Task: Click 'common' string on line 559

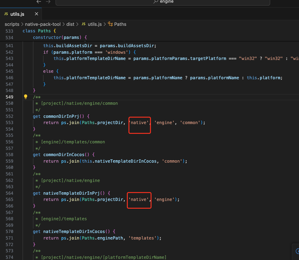Action: click(172, 161)
